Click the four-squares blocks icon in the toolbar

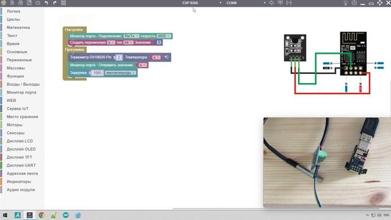click(64, 2)
